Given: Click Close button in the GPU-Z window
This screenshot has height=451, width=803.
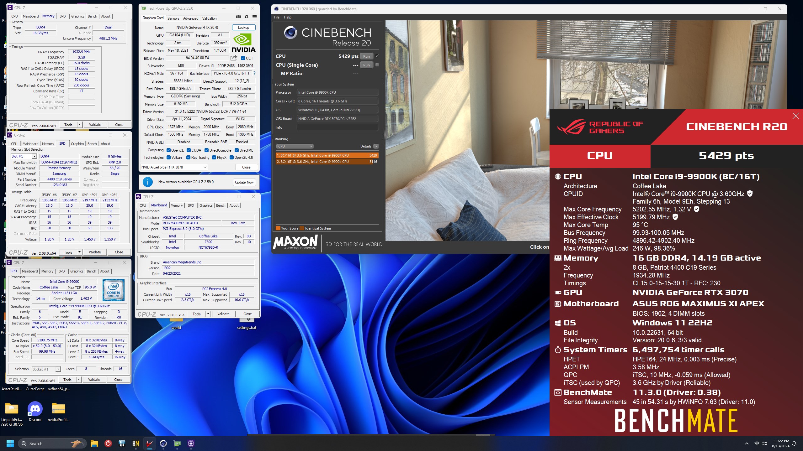Looking at the screenshot, I should [246, 167].
